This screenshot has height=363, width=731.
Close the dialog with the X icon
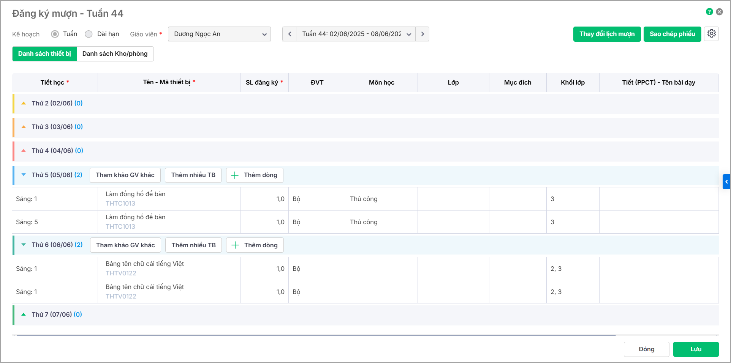click(x=719, y=12)
